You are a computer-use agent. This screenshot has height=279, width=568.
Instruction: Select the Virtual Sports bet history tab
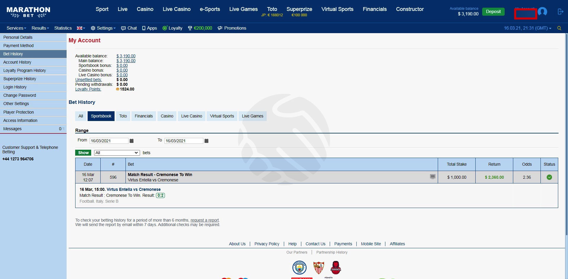pyautogui.click(x=222, y=116)
